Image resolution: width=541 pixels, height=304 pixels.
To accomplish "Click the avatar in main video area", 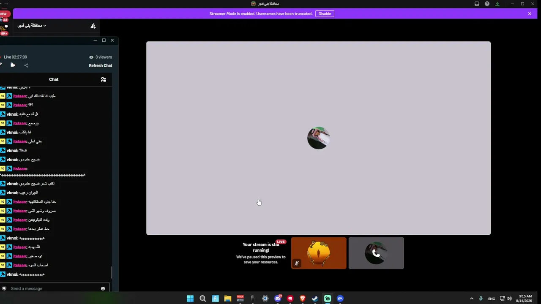I will pos(318,138).
